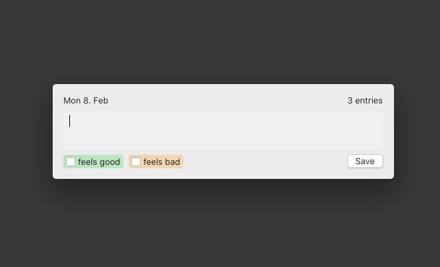
Task: Click the word 'Feb' in the date
Action: 101,101
